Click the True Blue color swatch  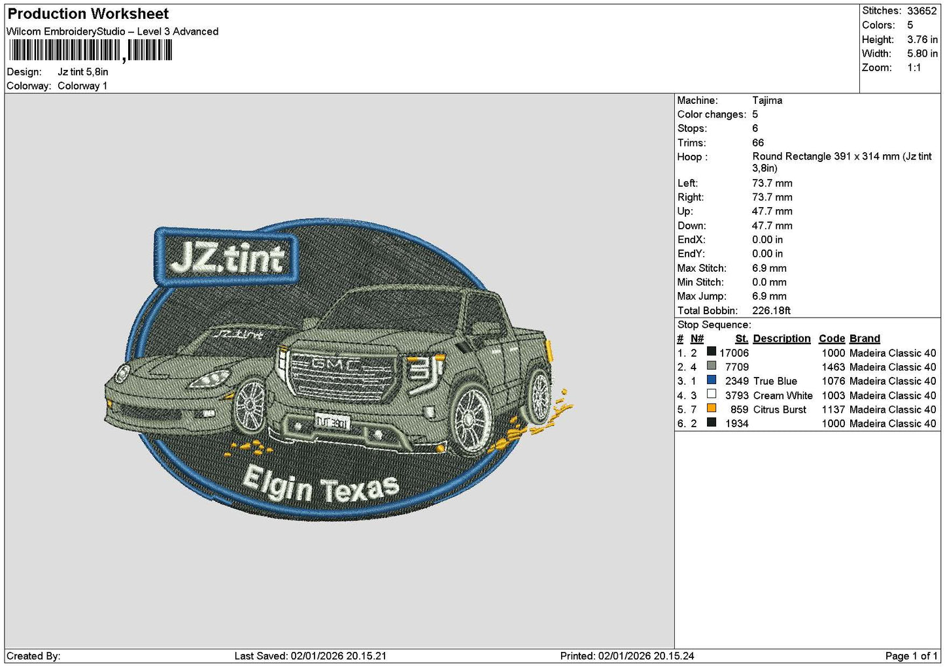click(x=712, y=380)
